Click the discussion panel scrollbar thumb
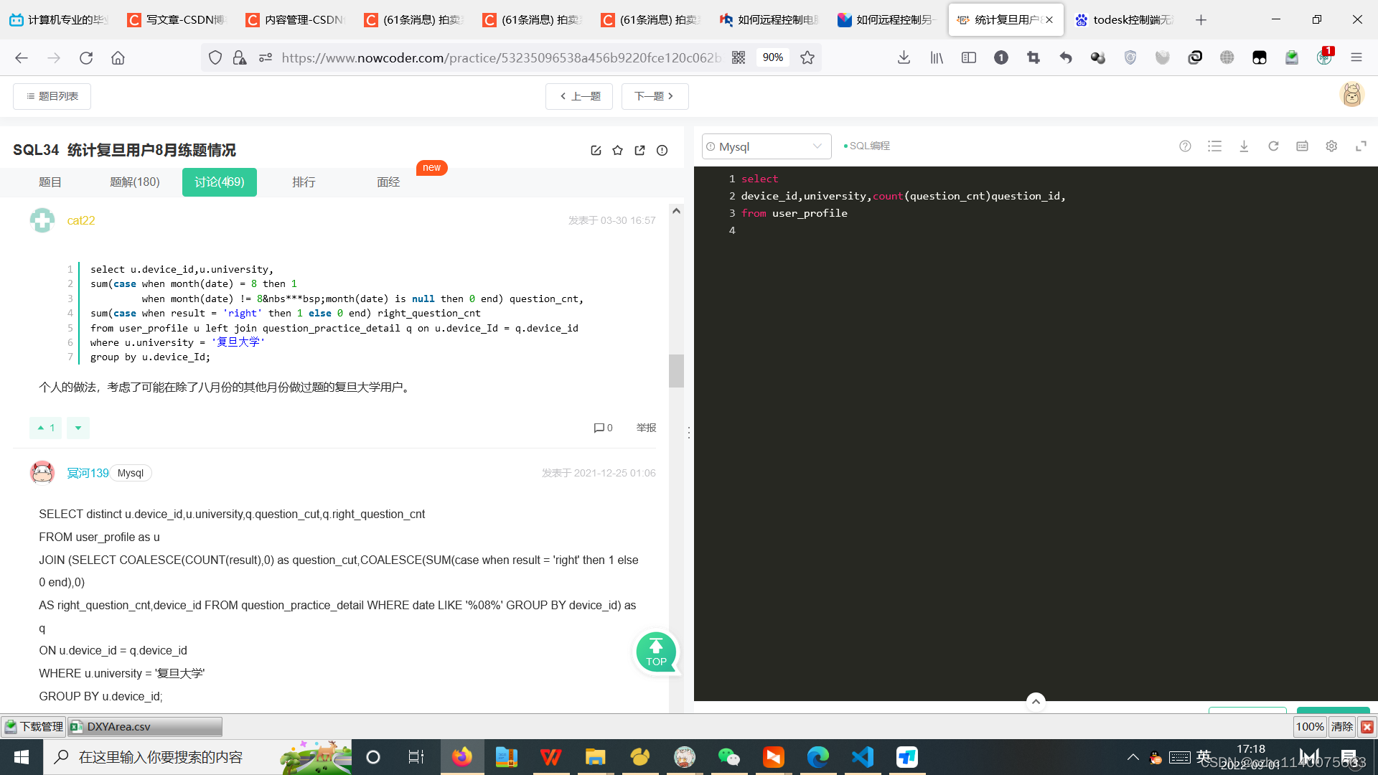Screen dimensions: 1378x775 676,371
